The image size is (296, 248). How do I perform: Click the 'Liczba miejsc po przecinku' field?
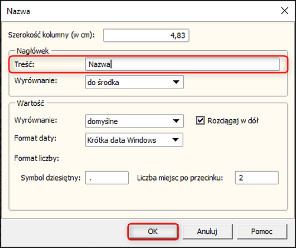coord(257,178)
